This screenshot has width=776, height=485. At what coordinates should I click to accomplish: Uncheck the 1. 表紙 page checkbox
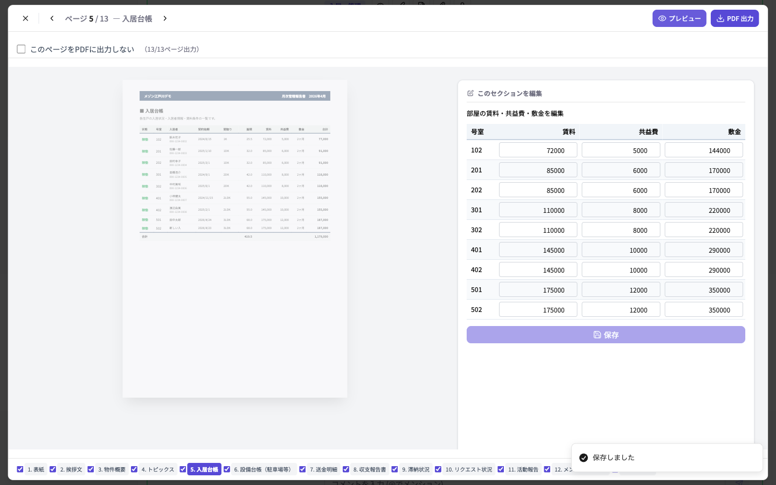point(20,469)
